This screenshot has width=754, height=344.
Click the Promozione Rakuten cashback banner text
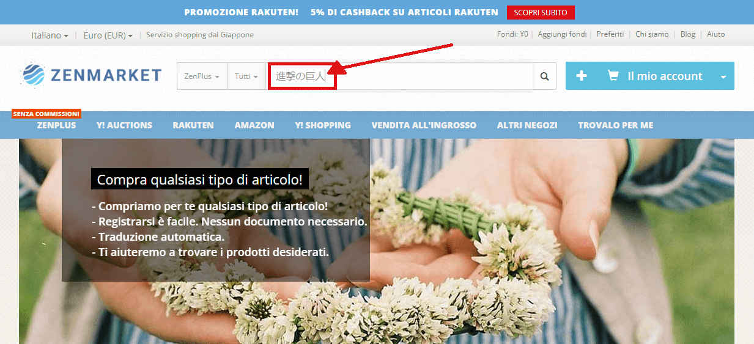click(x=341, y=12)
